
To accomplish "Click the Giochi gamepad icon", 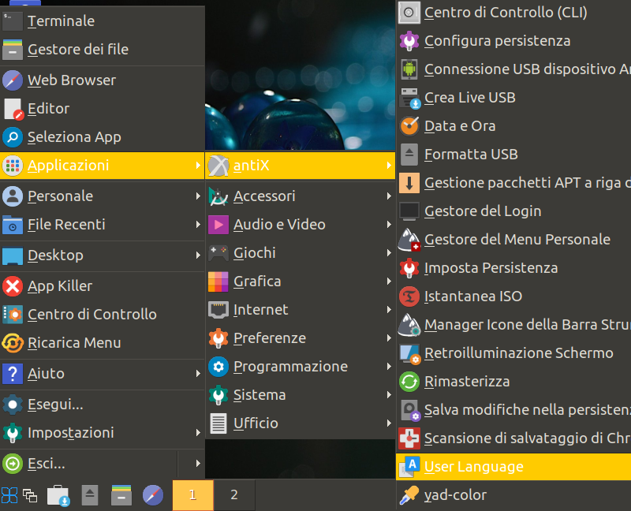I will coord(218,253).
